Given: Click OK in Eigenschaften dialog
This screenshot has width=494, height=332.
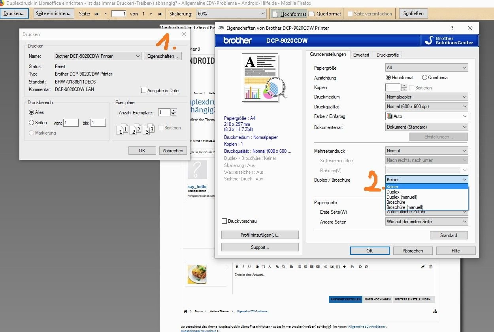Looking at the screenshot, I should (370, 251).
